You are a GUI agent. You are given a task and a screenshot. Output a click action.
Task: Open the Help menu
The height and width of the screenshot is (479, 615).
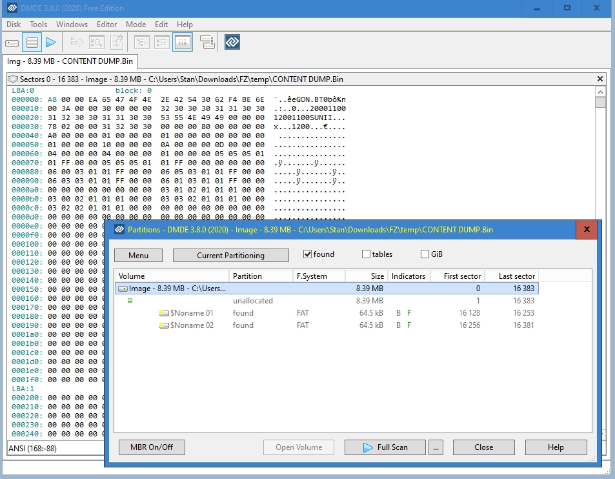[x=185, y=25]
